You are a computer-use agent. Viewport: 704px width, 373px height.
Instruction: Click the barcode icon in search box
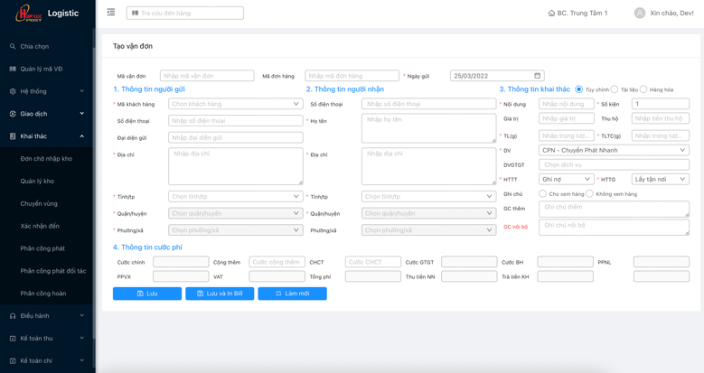[136, 14]
